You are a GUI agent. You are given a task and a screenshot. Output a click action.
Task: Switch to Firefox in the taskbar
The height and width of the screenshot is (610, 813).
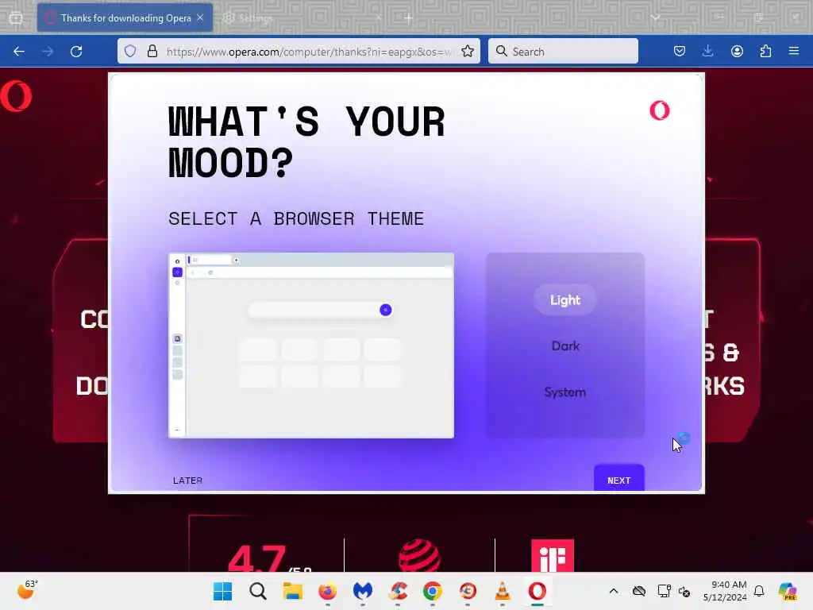tap(327, 591)
